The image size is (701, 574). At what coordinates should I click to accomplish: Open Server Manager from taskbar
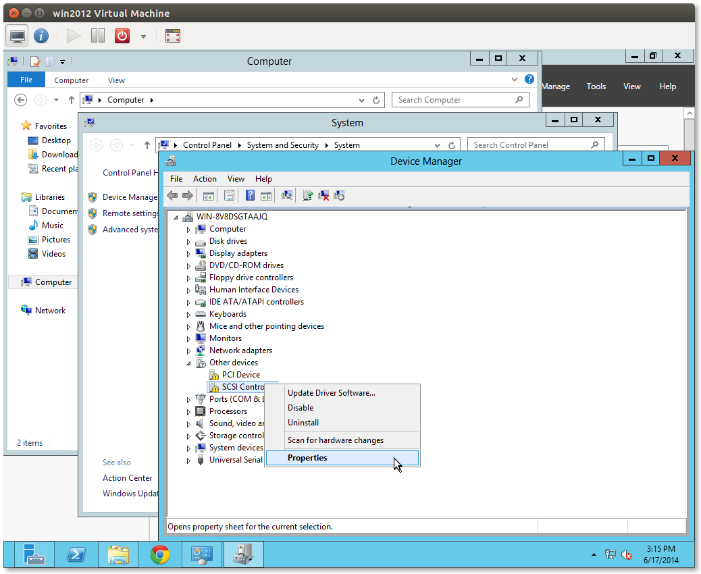(34, 554)
